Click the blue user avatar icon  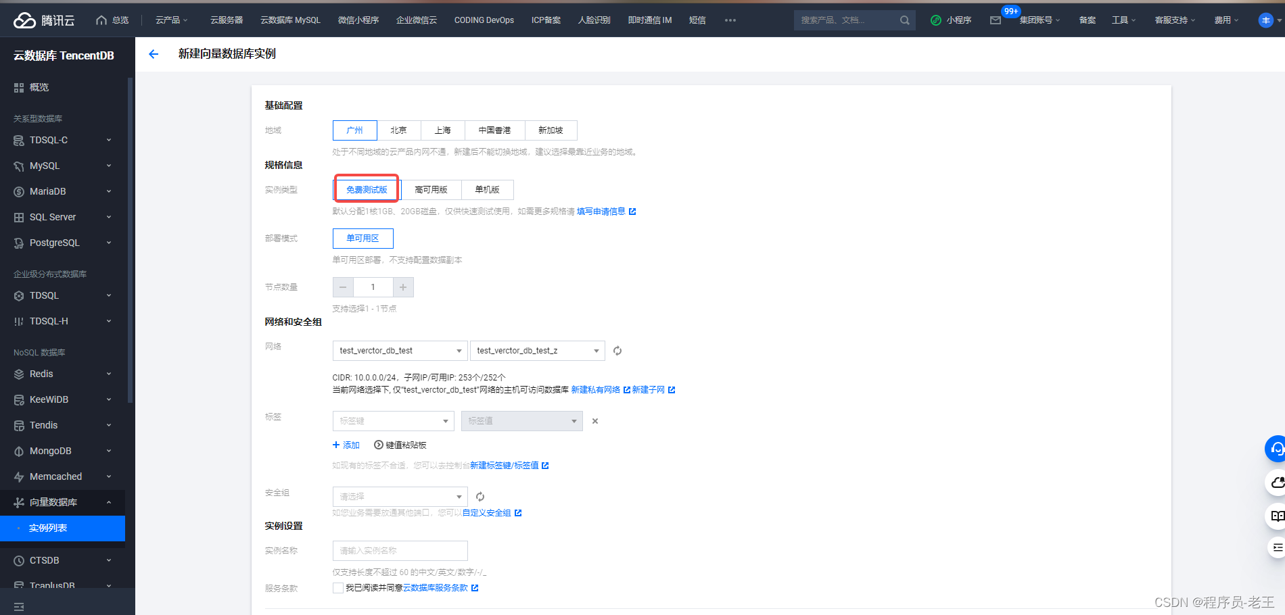coord(1265,20)
